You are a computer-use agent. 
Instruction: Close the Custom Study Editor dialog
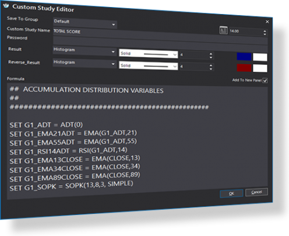(x=267, y=22)
